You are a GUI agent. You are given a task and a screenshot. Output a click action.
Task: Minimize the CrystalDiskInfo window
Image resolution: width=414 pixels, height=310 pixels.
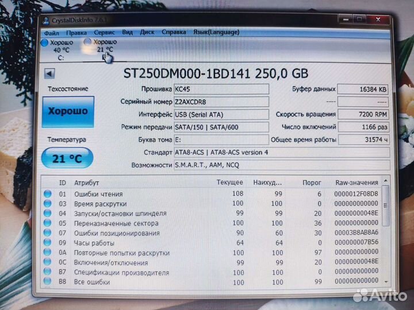pos(346,20)
